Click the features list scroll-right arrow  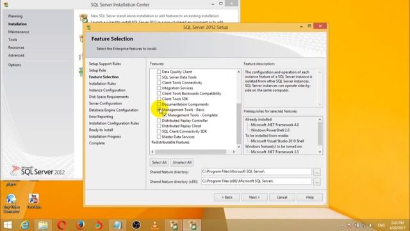[x=233, y=151]
